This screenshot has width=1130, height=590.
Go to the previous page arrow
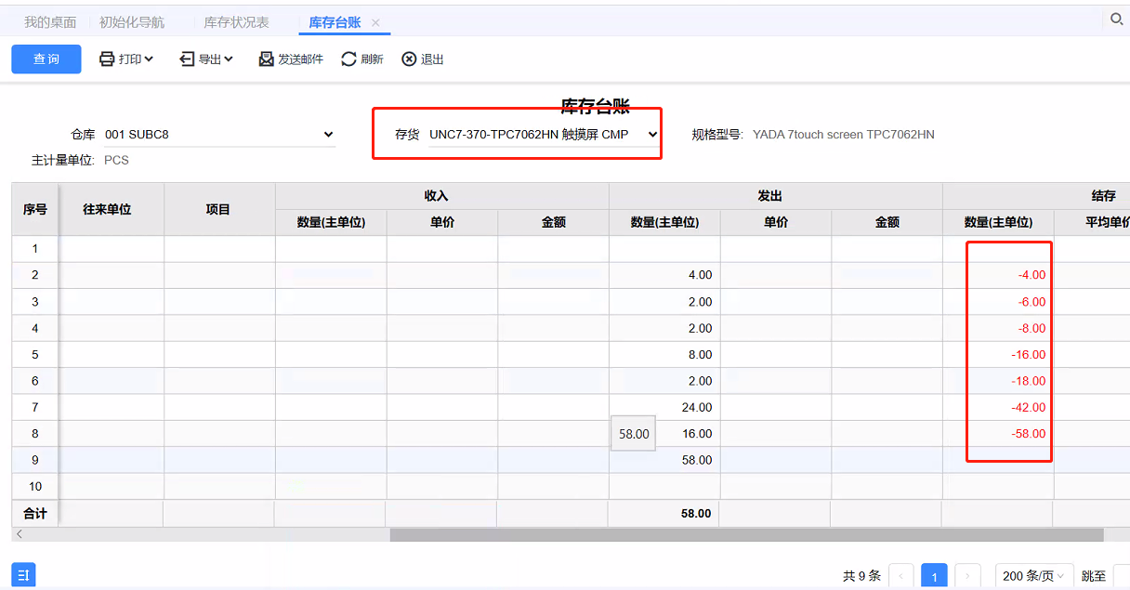pos(901,576)
